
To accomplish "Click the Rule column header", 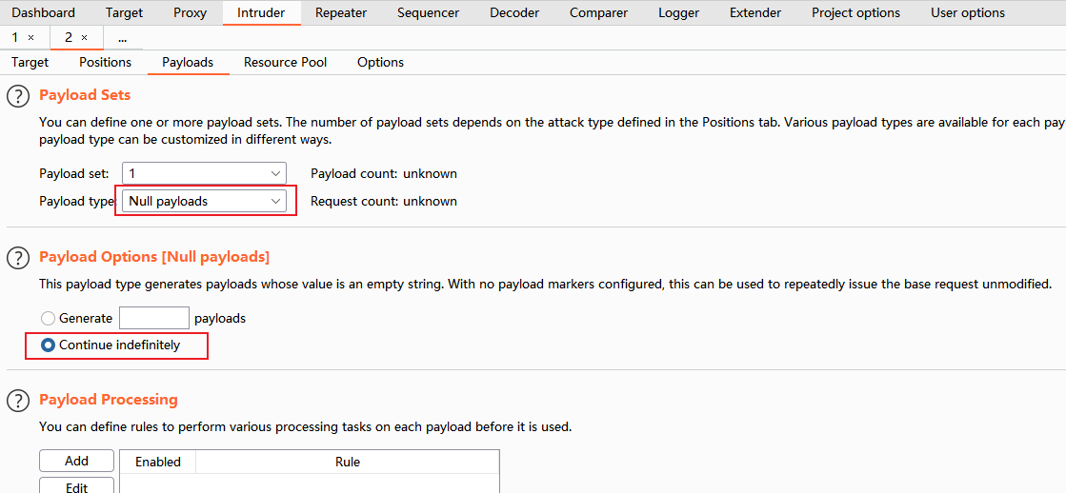I will (348, 462).
